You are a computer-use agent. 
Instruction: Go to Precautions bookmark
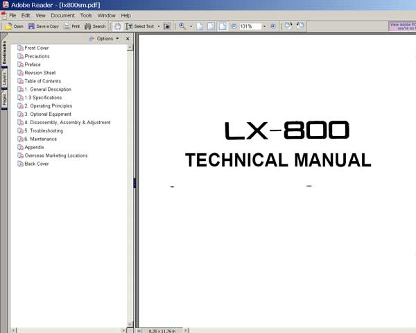(37, 56)
